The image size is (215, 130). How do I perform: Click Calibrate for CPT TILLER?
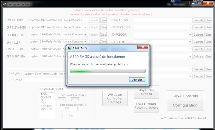[x=94, y=42]
